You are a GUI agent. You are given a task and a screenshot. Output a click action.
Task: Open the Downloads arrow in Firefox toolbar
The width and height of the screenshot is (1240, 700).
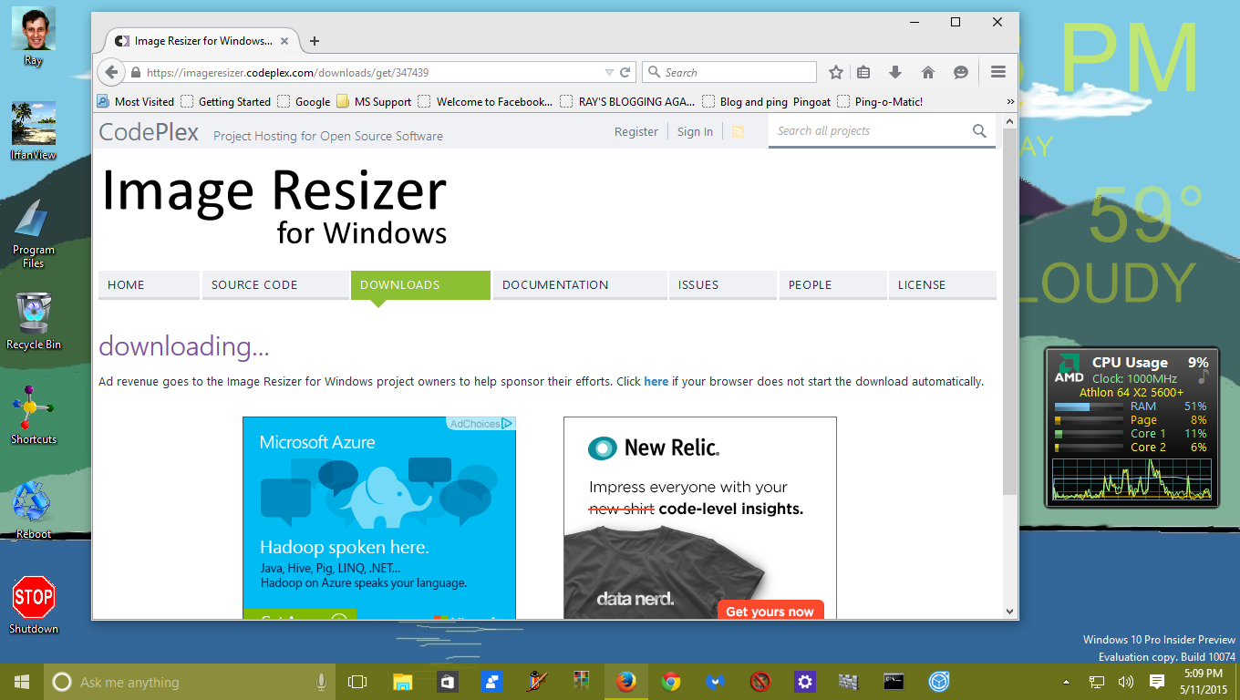[895, 71]
